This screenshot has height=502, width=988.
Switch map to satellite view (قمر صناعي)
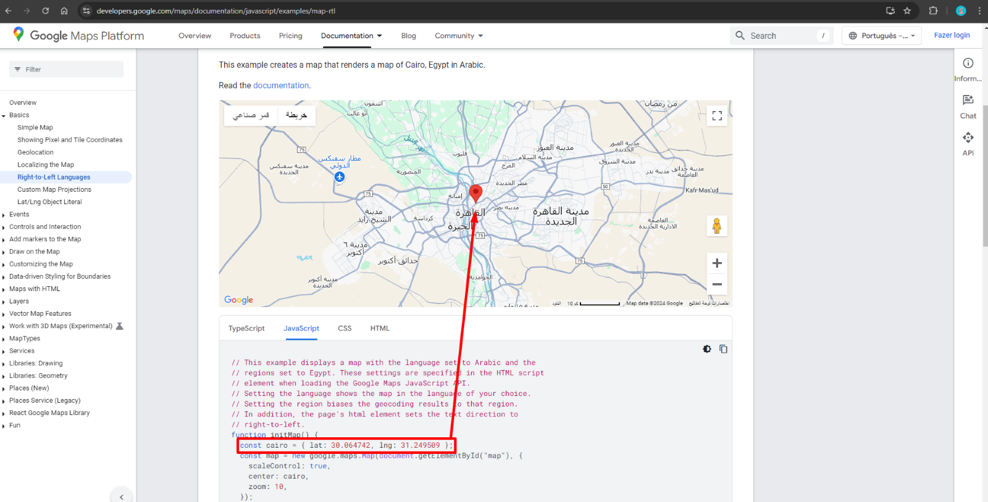[251, 115]
